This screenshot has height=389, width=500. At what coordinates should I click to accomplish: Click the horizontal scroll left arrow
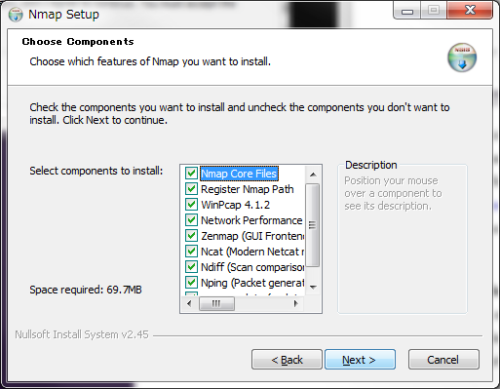pyautogui.click(x=189, y=304)
